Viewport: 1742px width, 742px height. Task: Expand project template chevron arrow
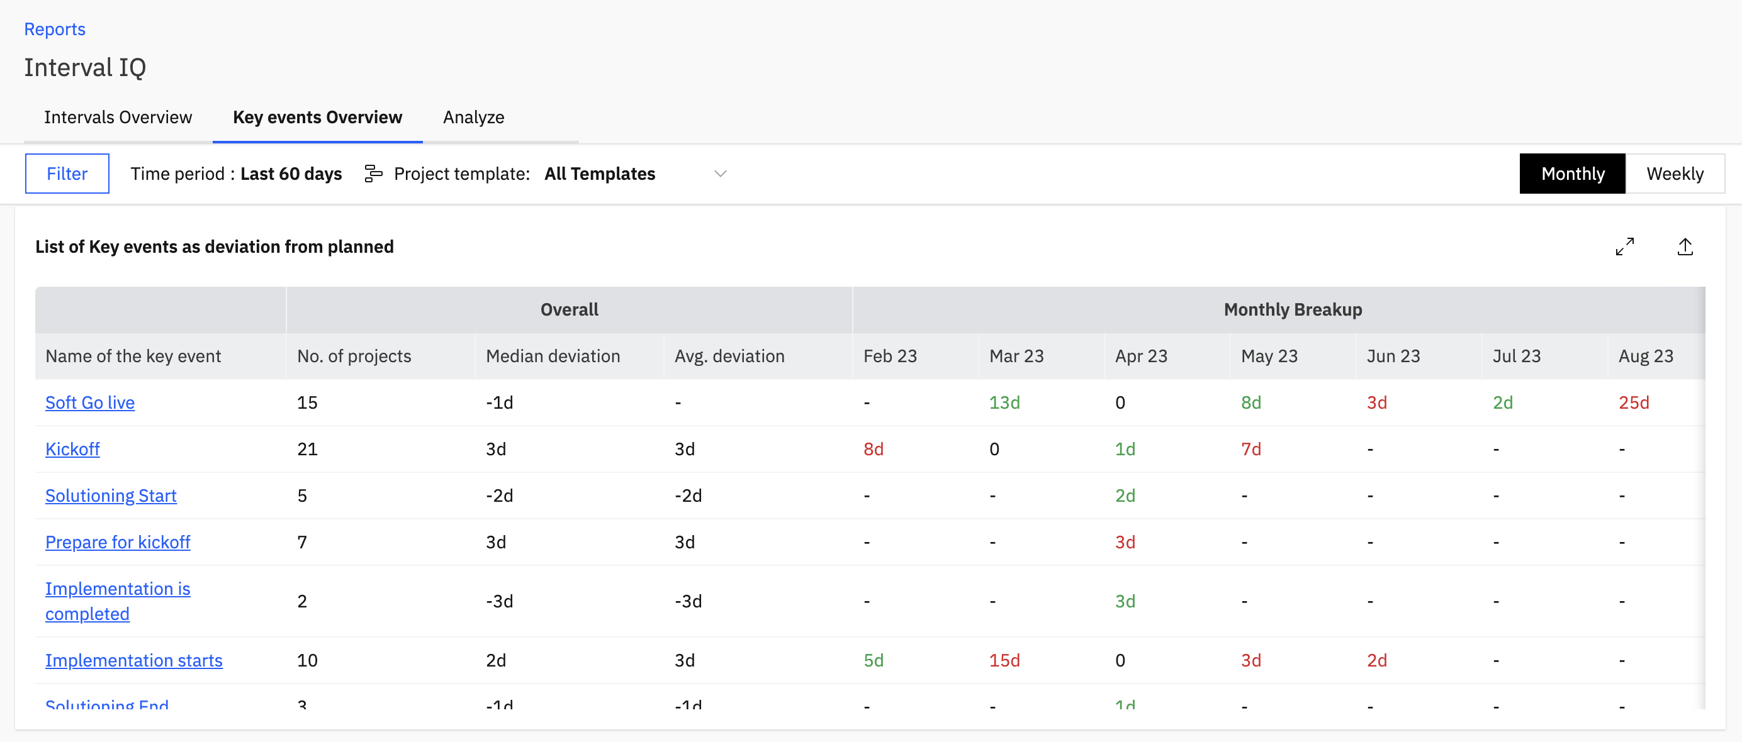click(x=720, y=174)
